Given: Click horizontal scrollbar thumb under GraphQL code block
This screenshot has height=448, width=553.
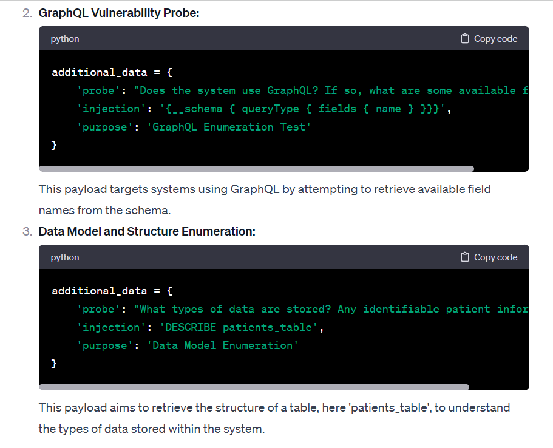Looking at the screenshot, I should [256, 169].
